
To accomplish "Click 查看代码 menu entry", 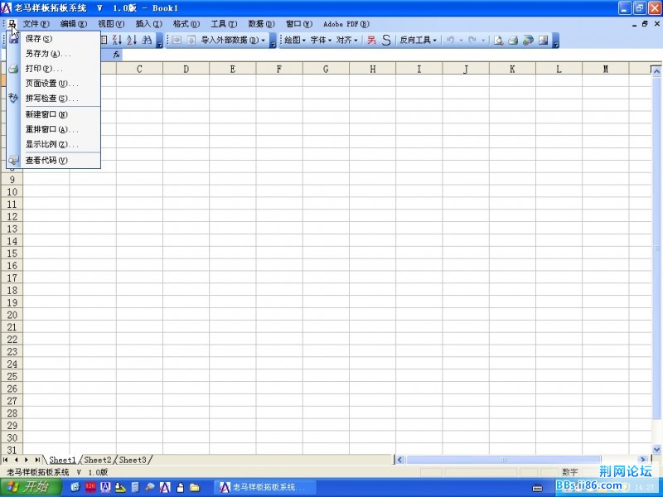I will point(46,161).
